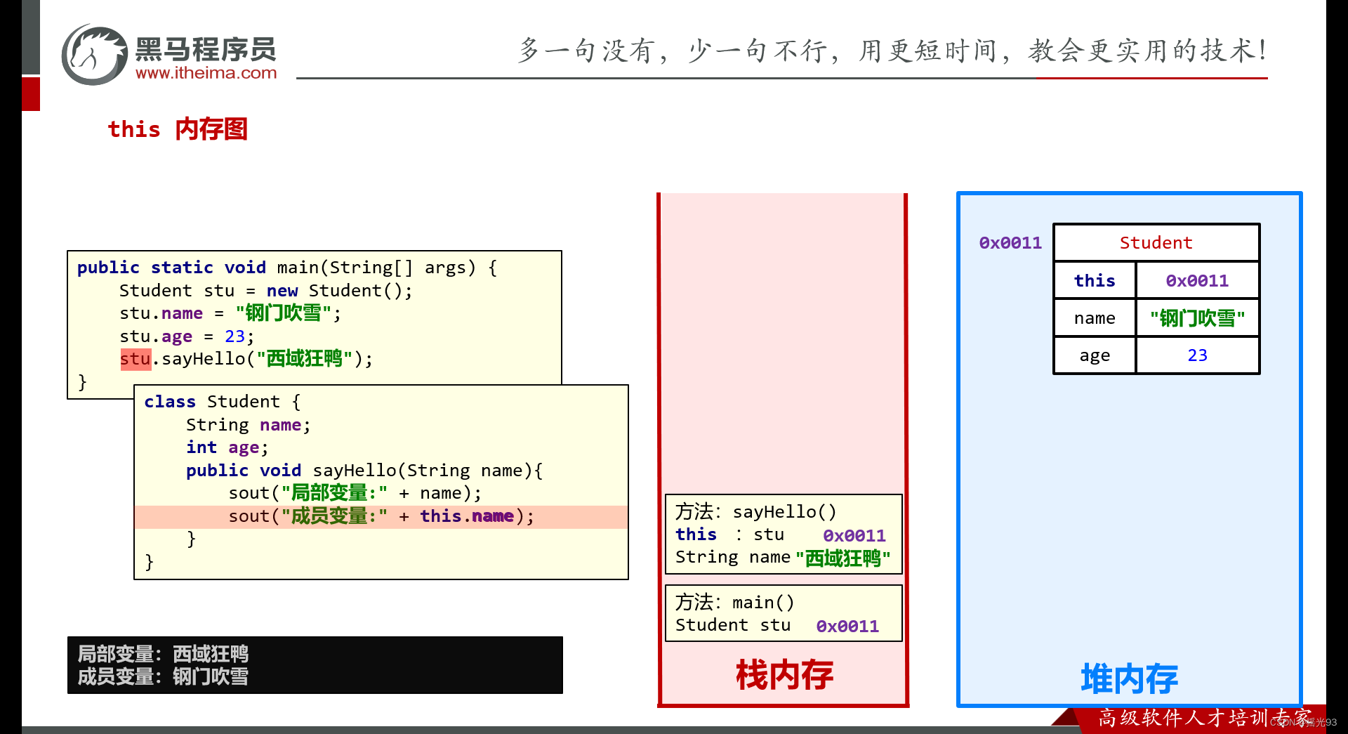Click the 'age' cell in Student table
This screenshot has height=734, width=1348.
[1095, 355]
